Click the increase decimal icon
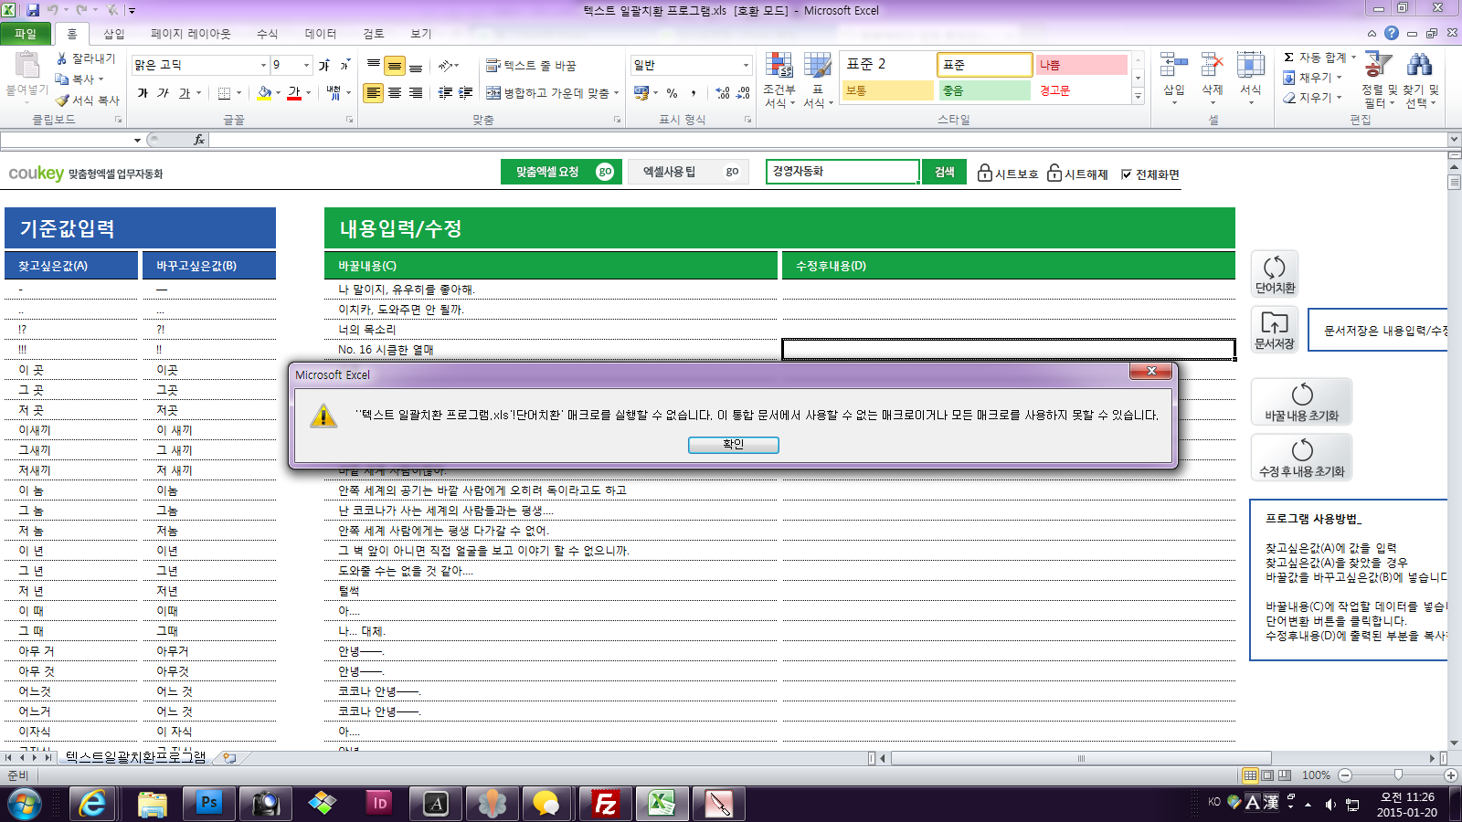Screen dimensions: 1462x822 tap(723, 93)
